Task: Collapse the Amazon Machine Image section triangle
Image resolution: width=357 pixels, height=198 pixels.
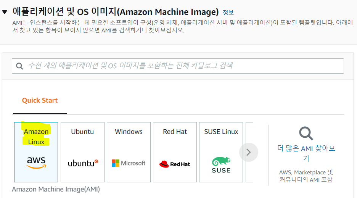Action: [x=5, y=12]
